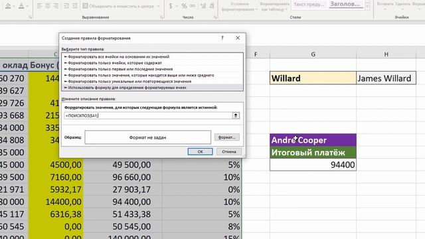The height and width of the screenshot is (239, 425).
Task: Select the cell with 50 545,00
Action: pos(123,226)
